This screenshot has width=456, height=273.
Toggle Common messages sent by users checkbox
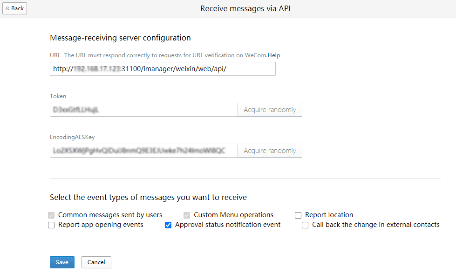[x=52, y=215]
